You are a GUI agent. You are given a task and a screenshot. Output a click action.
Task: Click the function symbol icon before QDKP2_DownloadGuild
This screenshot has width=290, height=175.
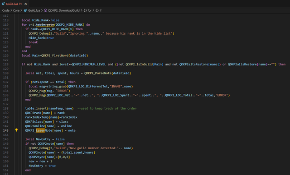(x=45, y=10)
